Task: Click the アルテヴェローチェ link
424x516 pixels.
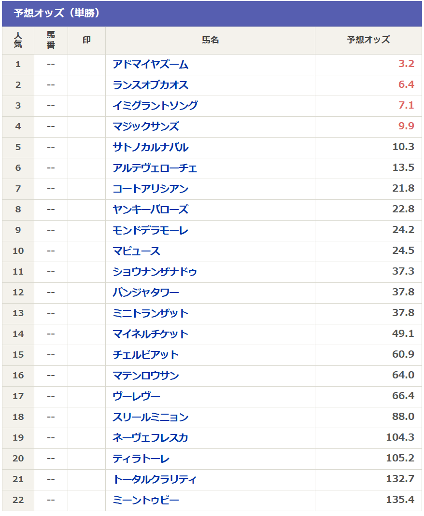Action: [x=155, y=168]
